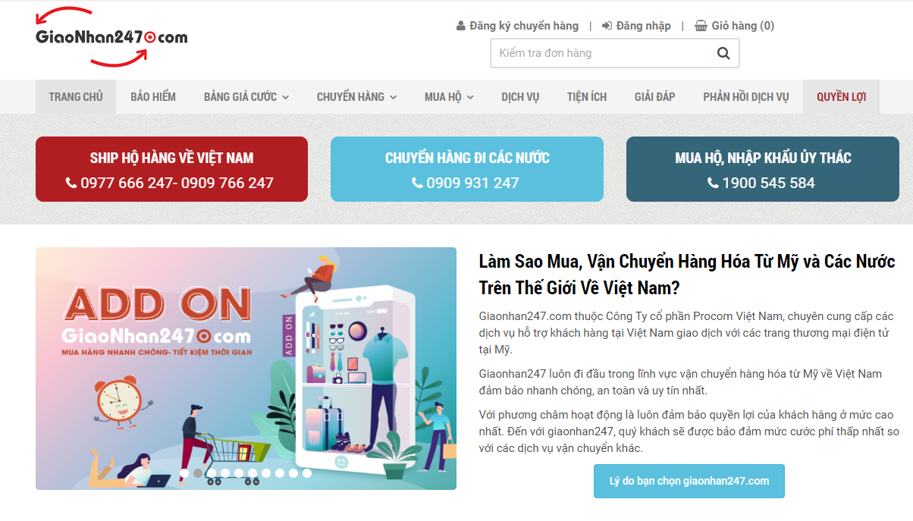The width and height of the screenshot is (913, 521).
Task: Expand the Chuyển hàng dropdown menu
Action: click(x=356, y=97)
